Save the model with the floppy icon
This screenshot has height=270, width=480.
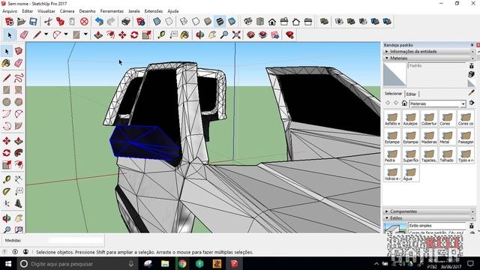pyautogui.click(x=33, y=22)
